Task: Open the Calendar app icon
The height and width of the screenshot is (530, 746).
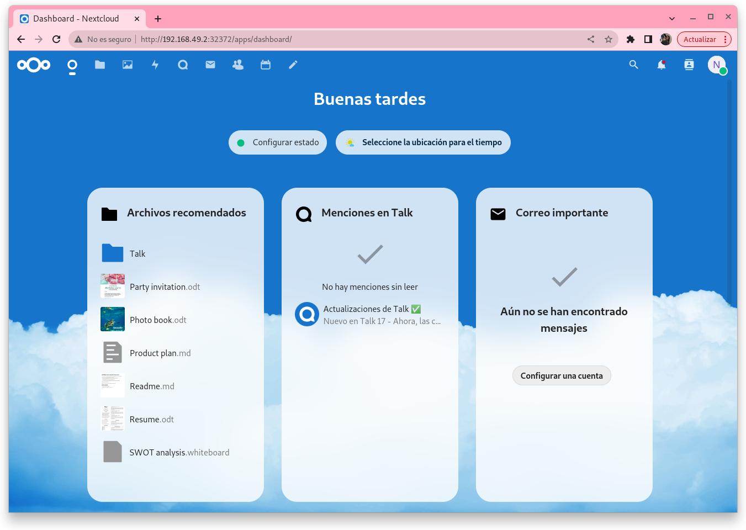Action: (x=266, y=65)
